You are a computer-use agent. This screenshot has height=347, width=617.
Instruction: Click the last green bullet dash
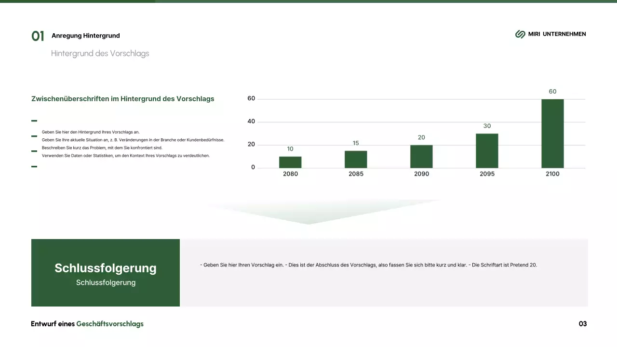coord(34,166)
